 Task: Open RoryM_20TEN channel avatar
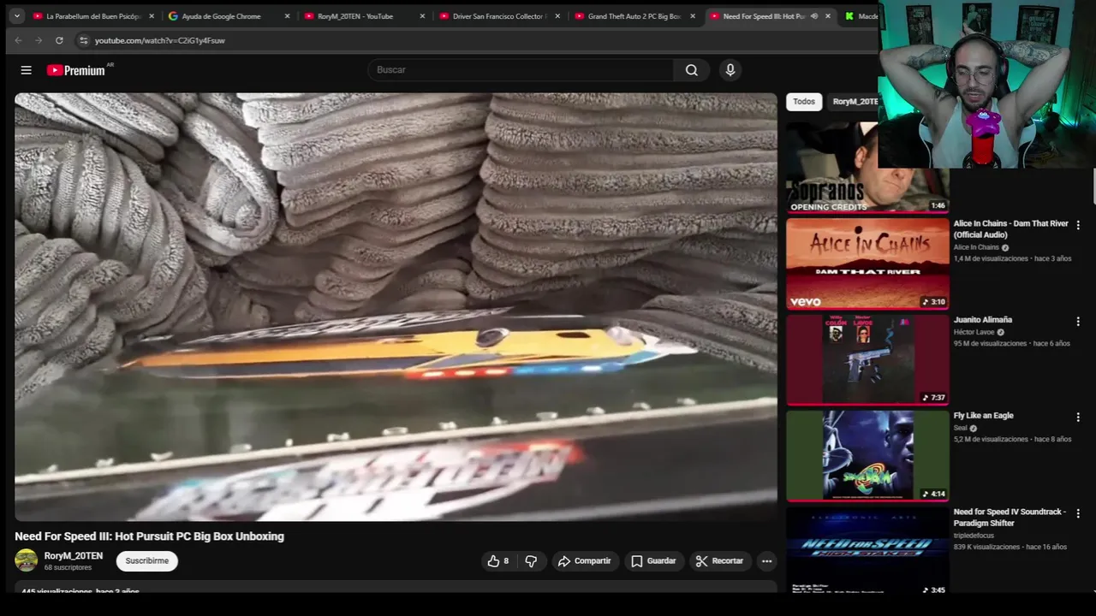(27, 560)
